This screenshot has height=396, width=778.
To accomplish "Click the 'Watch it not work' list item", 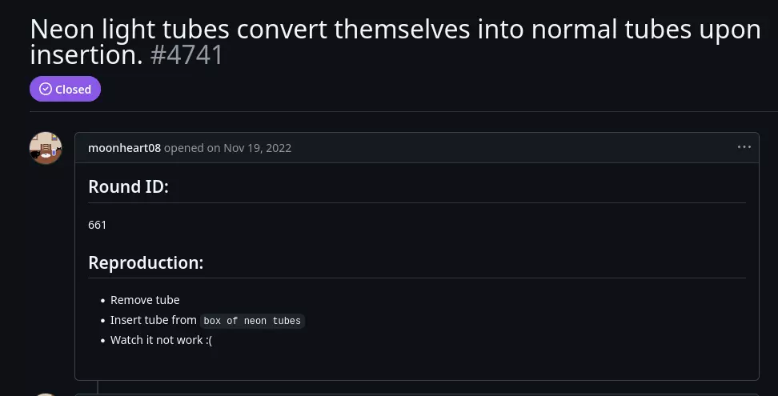I will [x=161, y=340].
